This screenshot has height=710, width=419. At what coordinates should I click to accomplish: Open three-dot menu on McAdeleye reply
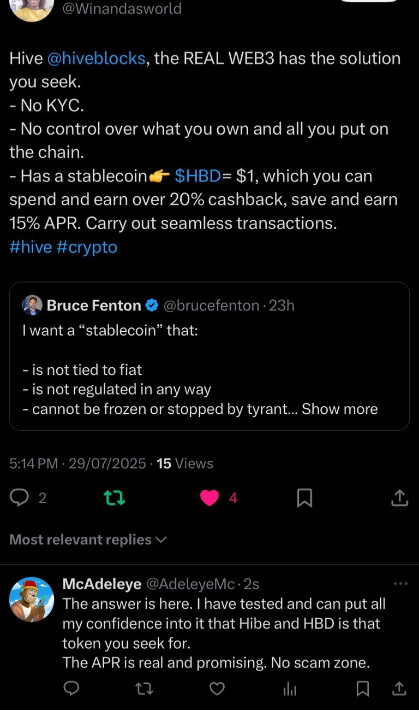point(400,584)
